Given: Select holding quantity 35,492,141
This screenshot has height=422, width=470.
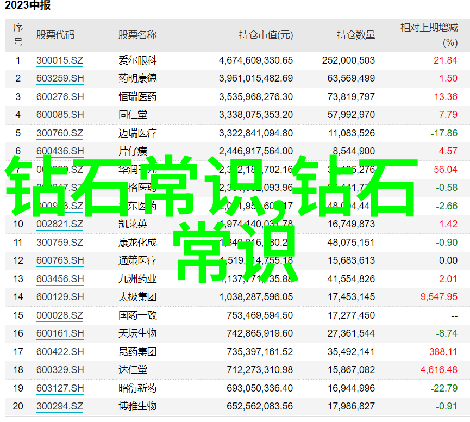Looking at the screenshot, I should pyautogui.click(x=351, y=352).
